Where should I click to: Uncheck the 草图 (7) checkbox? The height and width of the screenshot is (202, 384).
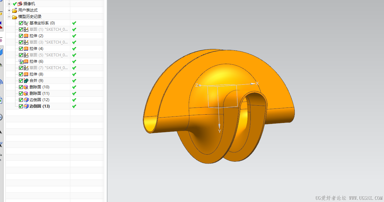21,68
